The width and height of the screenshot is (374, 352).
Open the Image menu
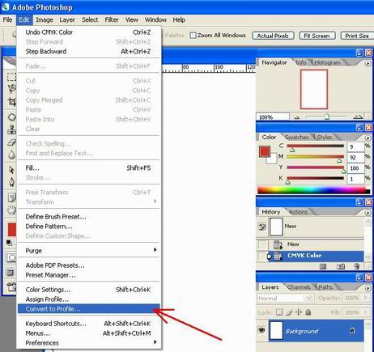[45, 20]
